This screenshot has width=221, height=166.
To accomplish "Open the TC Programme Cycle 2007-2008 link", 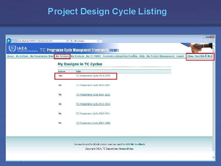I will point(93,123).
